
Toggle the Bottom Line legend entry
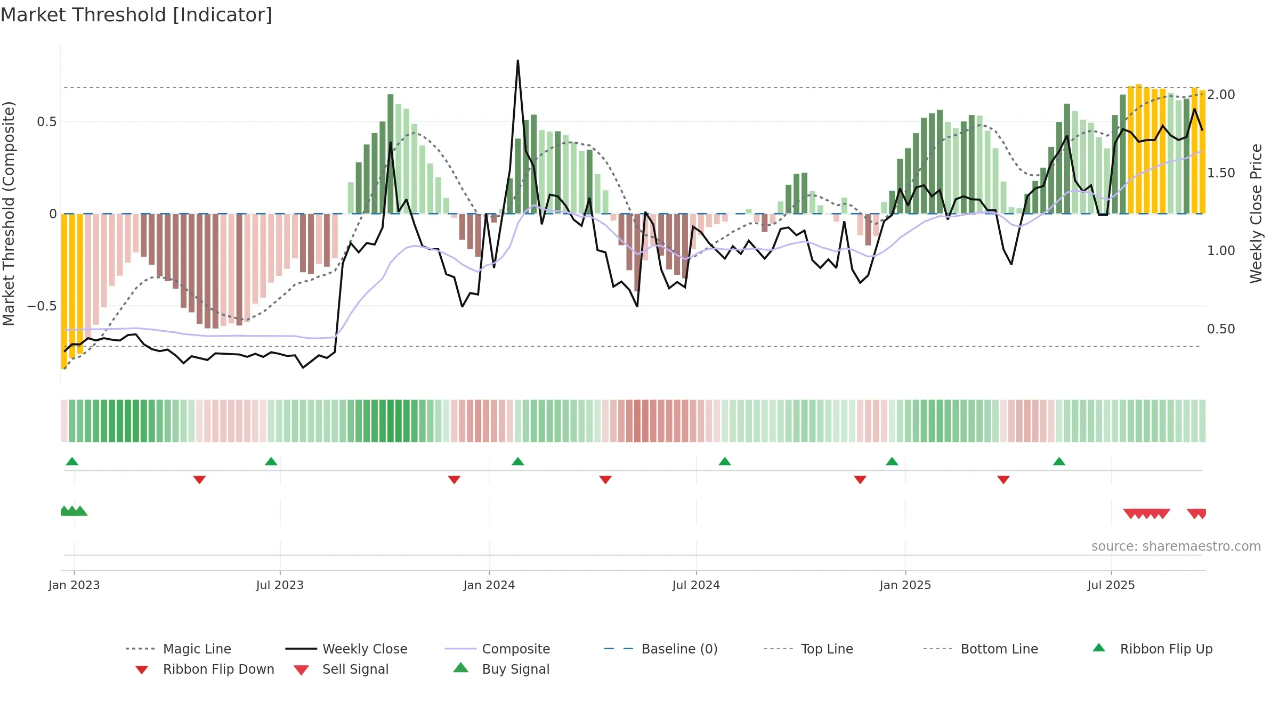pos(981,649)
